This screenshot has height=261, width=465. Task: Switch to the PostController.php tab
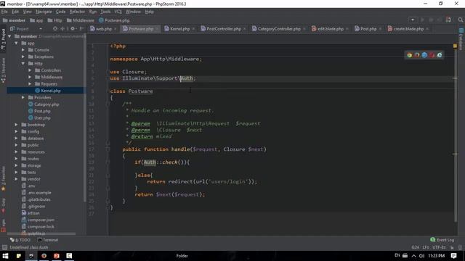[x=224, y=29]
